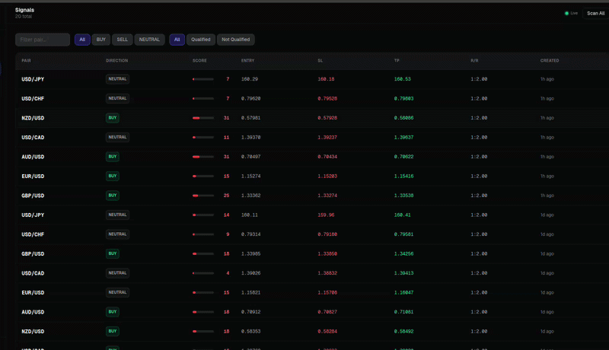
Task: Click score bar of USD/CAD scoring 4
Action: click(203, 273)
